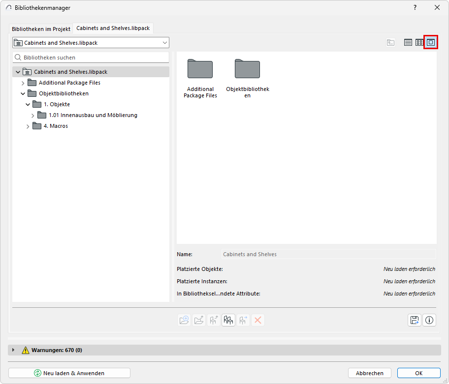The height and width of the screenshot is (384, 449).
Task: Click the export library folder icon
Action: [x=199, y=320]
